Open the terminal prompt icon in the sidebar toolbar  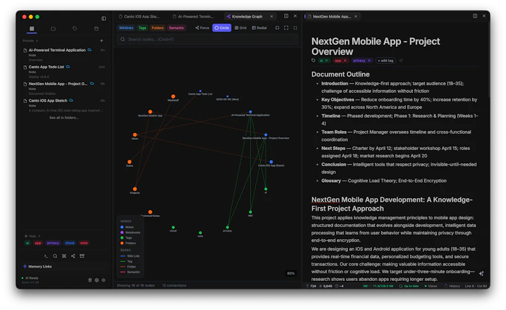pyautogui.click(x=46, y=256)
